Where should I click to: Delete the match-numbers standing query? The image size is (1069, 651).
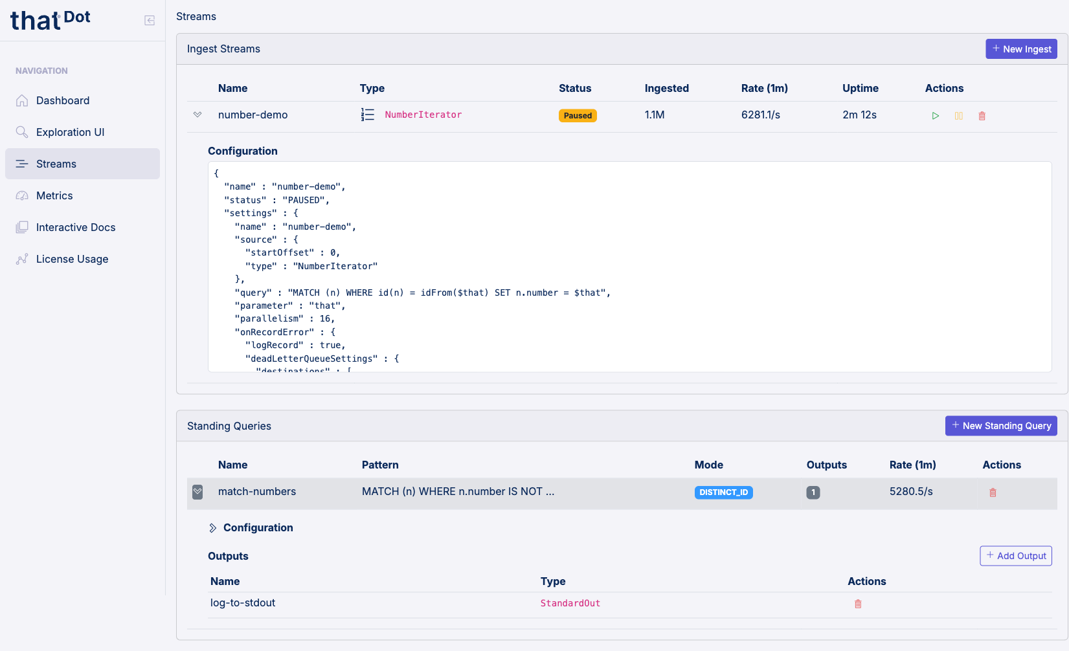pyautogui.click(x=993, y=492)
